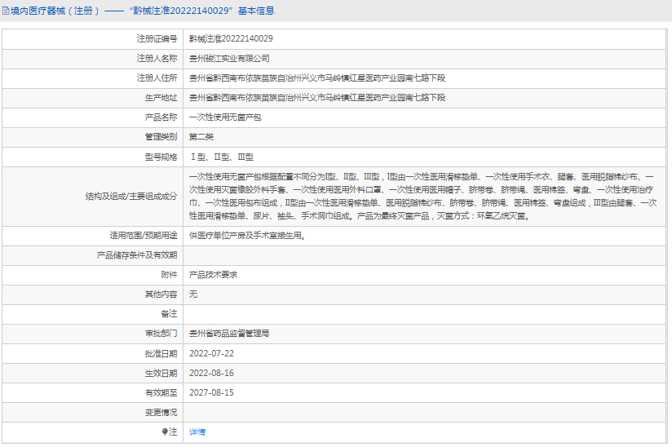Screen dimensions: 672x447
Task: Click the 注册证编号 row label
Action: pyautogui.click(x=157, y=39)
